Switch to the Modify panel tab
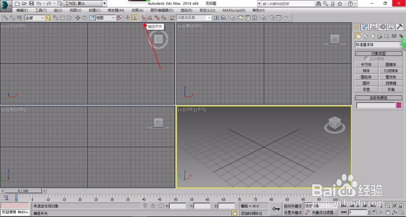This screenshot has height=217, width=406. (x=365, y=27)
